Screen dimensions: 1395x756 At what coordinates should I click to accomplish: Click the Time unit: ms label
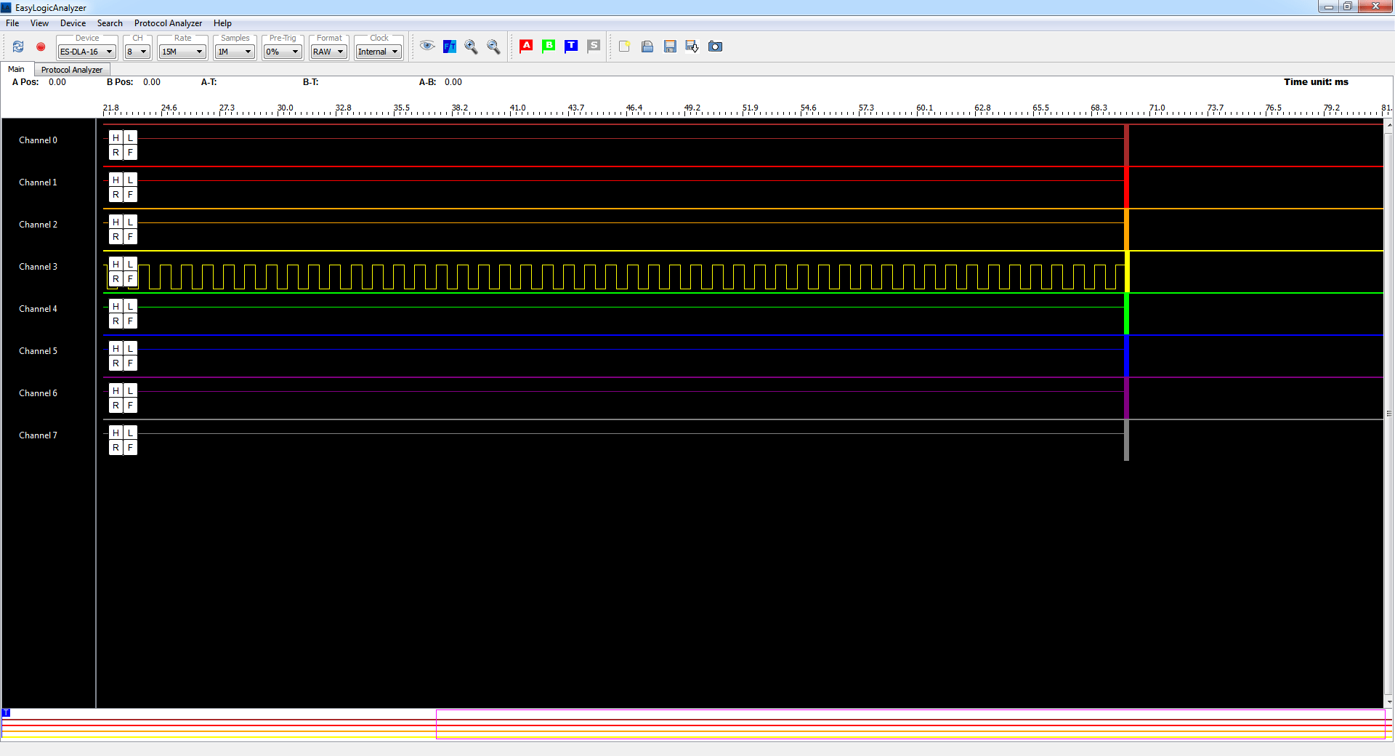tap(1316, 82)
